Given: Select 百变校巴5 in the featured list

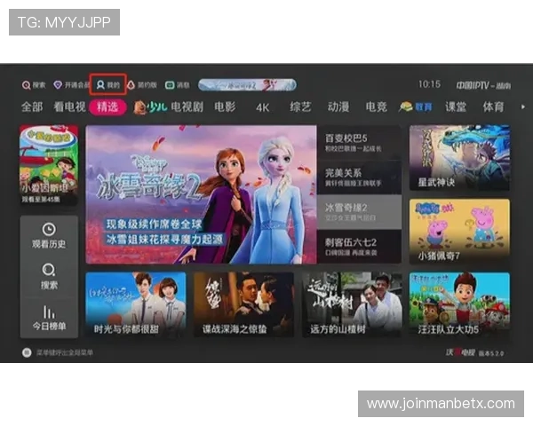Looking at the screenshot, I should click(x=359, y=143).
